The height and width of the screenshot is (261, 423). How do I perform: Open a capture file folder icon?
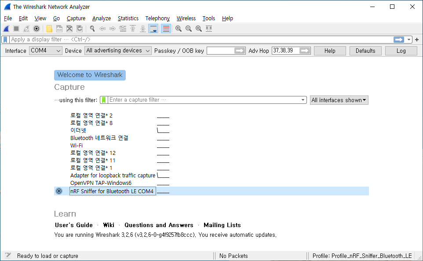click(49, 29)
